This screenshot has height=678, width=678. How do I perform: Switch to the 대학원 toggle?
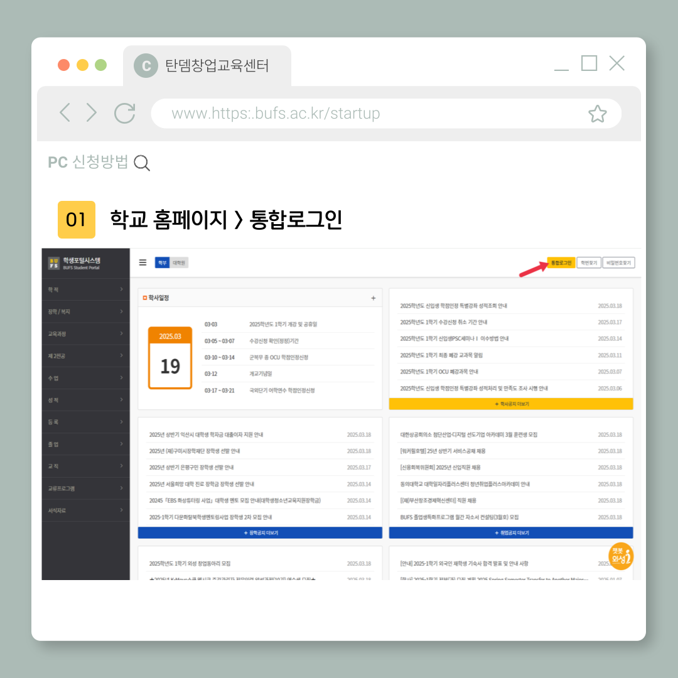180,262
